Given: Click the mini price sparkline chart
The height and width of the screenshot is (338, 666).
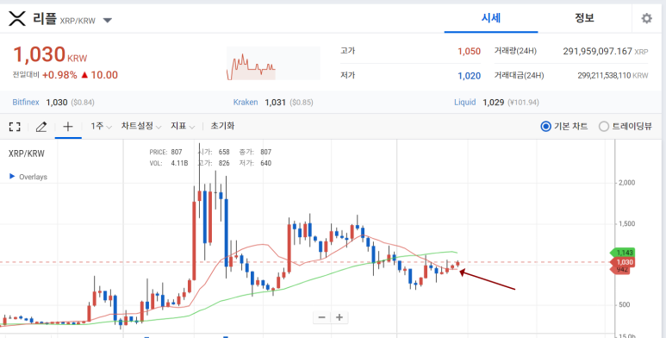Looking at the screenshot, I should (273, 63).
